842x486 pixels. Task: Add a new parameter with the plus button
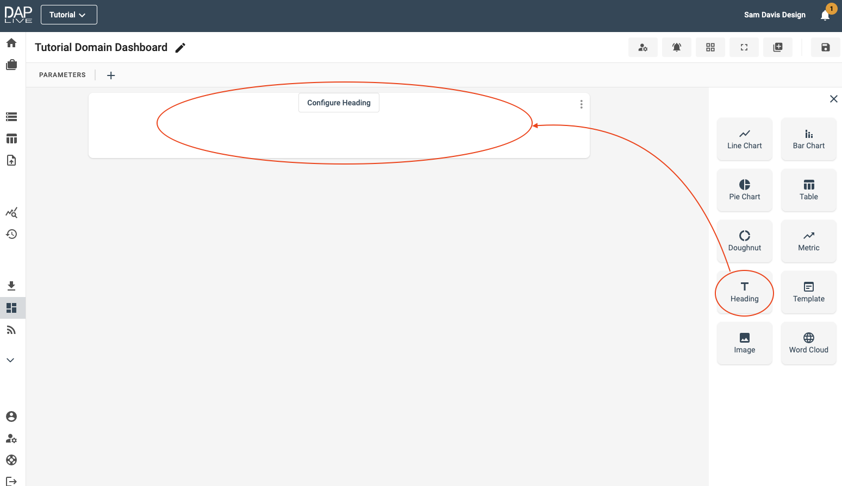[x=111, y=75]
